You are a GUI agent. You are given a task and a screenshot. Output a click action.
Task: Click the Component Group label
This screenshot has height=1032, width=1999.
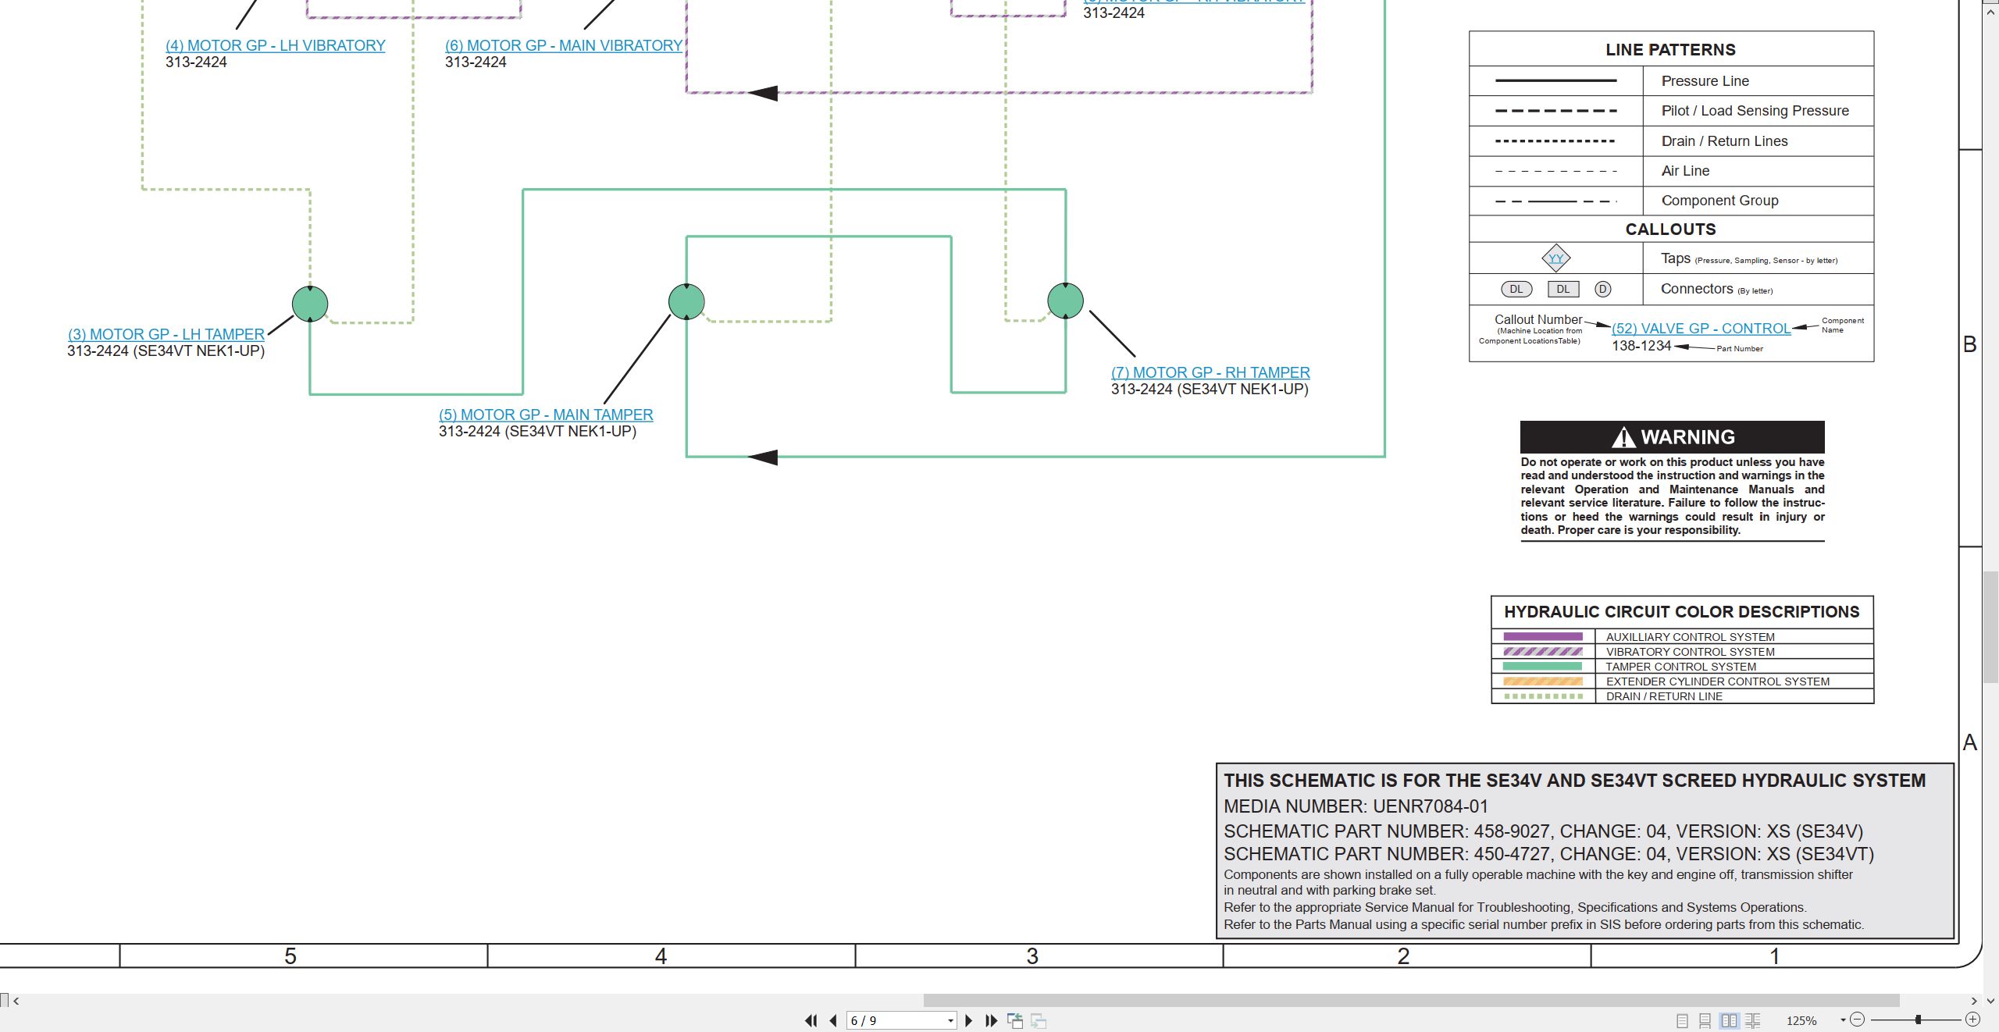coord(1719,201)
